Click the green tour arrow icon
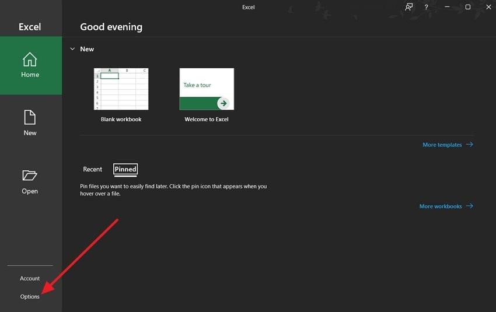Image resolution: width=496 pixels, height=312 pixels. tap(223, 103)
